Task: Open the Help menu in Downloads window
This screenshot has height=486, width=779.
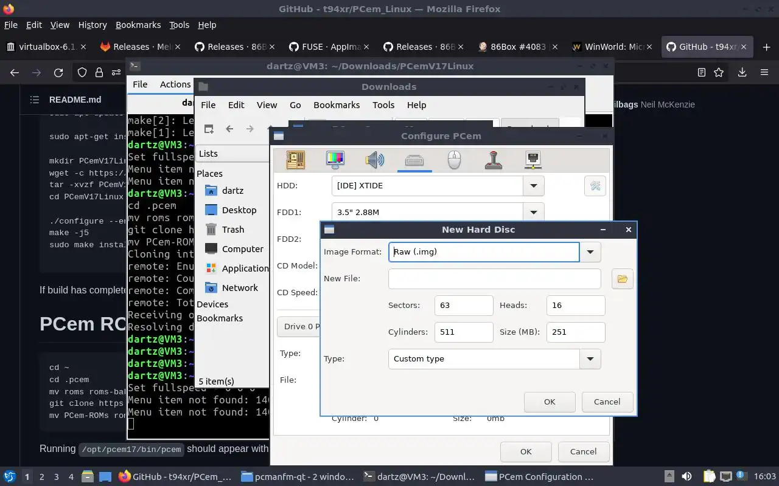Action: click(416, 105)
